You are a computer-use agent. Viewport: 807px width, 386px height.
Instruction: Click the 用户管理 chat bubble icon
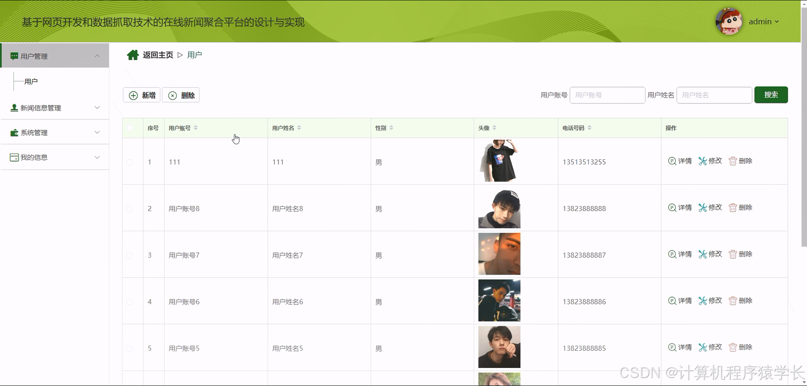[x=14, y=56]
